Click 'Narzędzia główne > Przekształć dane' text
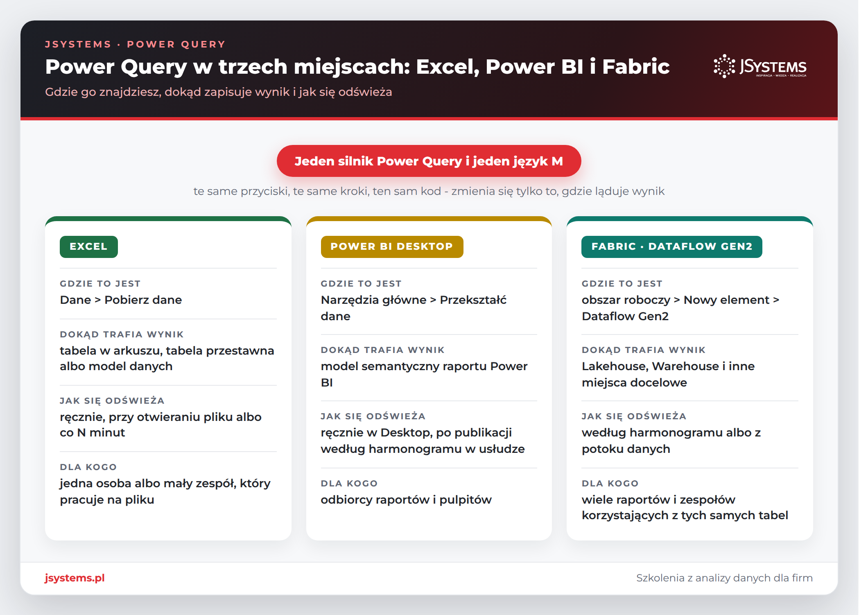Image resolution: width=859 pixels, height=615 pixels. 414,308
